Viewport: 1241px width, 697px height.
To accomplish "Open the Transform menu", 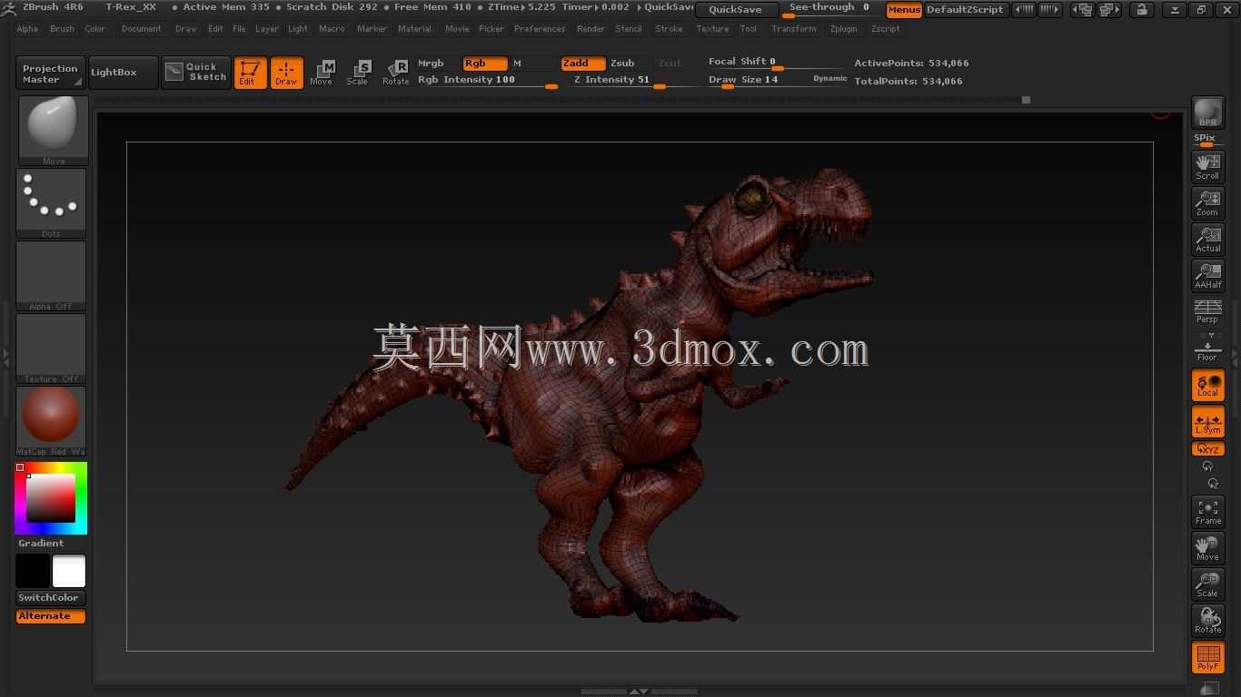I will pyautogui.click(x=793, y=29).
